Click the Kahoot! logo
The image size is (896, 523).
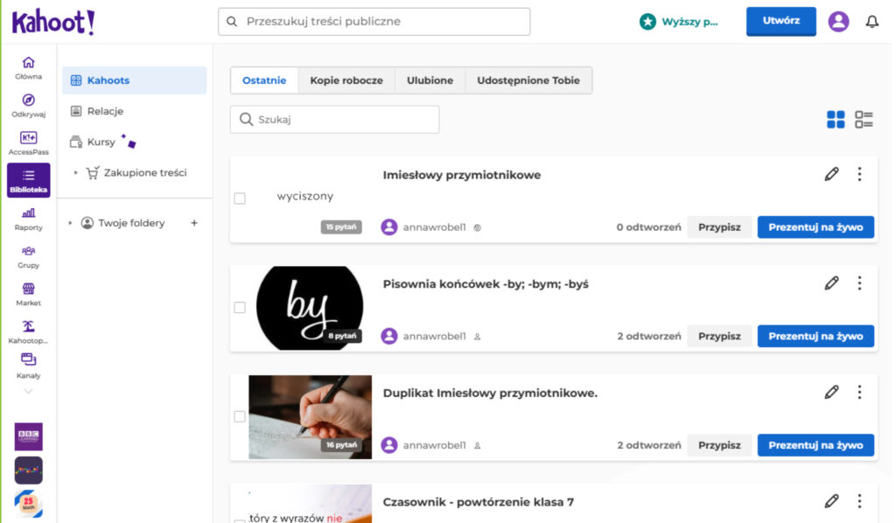click(53, 22)
